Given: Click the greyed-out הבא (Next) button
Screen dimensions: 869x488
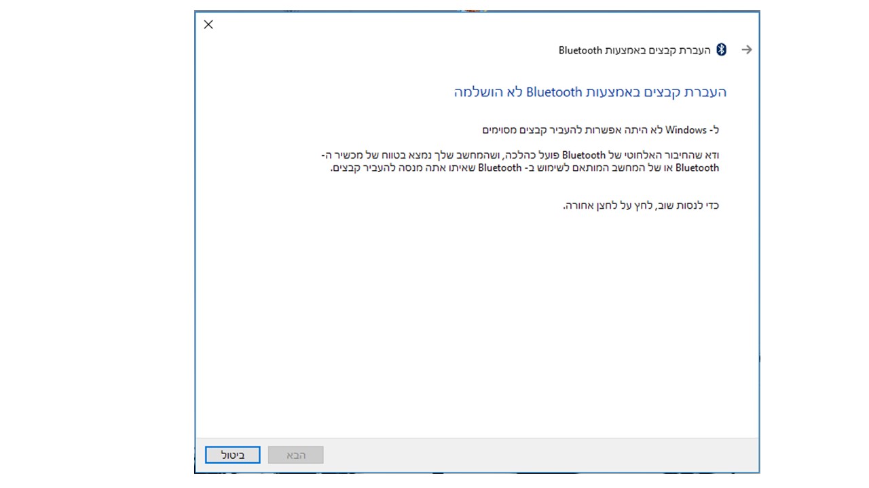Looking at the screenshot, I should click(296, 455).
